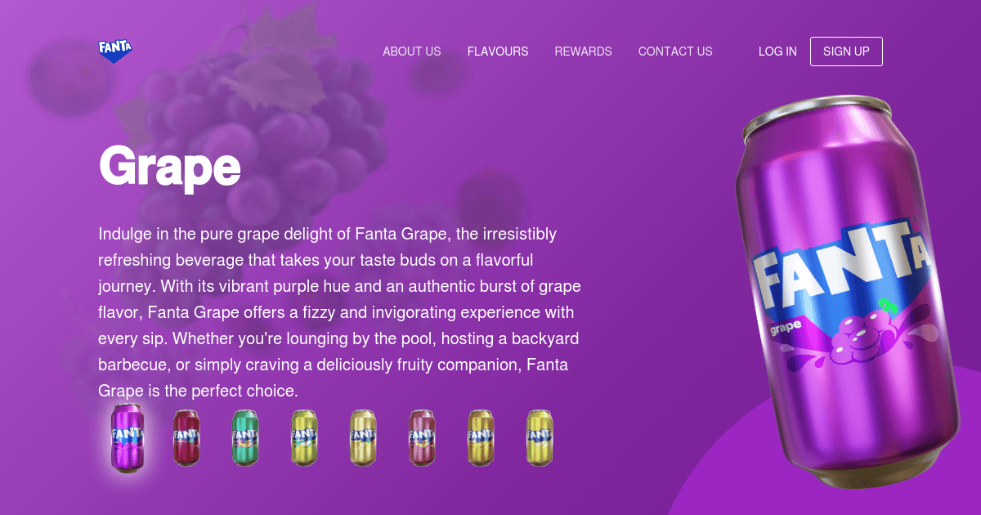Select the purple Grape can thumbnail

click(128, 437)
